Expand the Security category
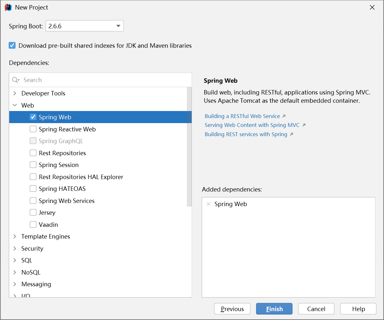The image size is (384, 320). coord(15,248)
